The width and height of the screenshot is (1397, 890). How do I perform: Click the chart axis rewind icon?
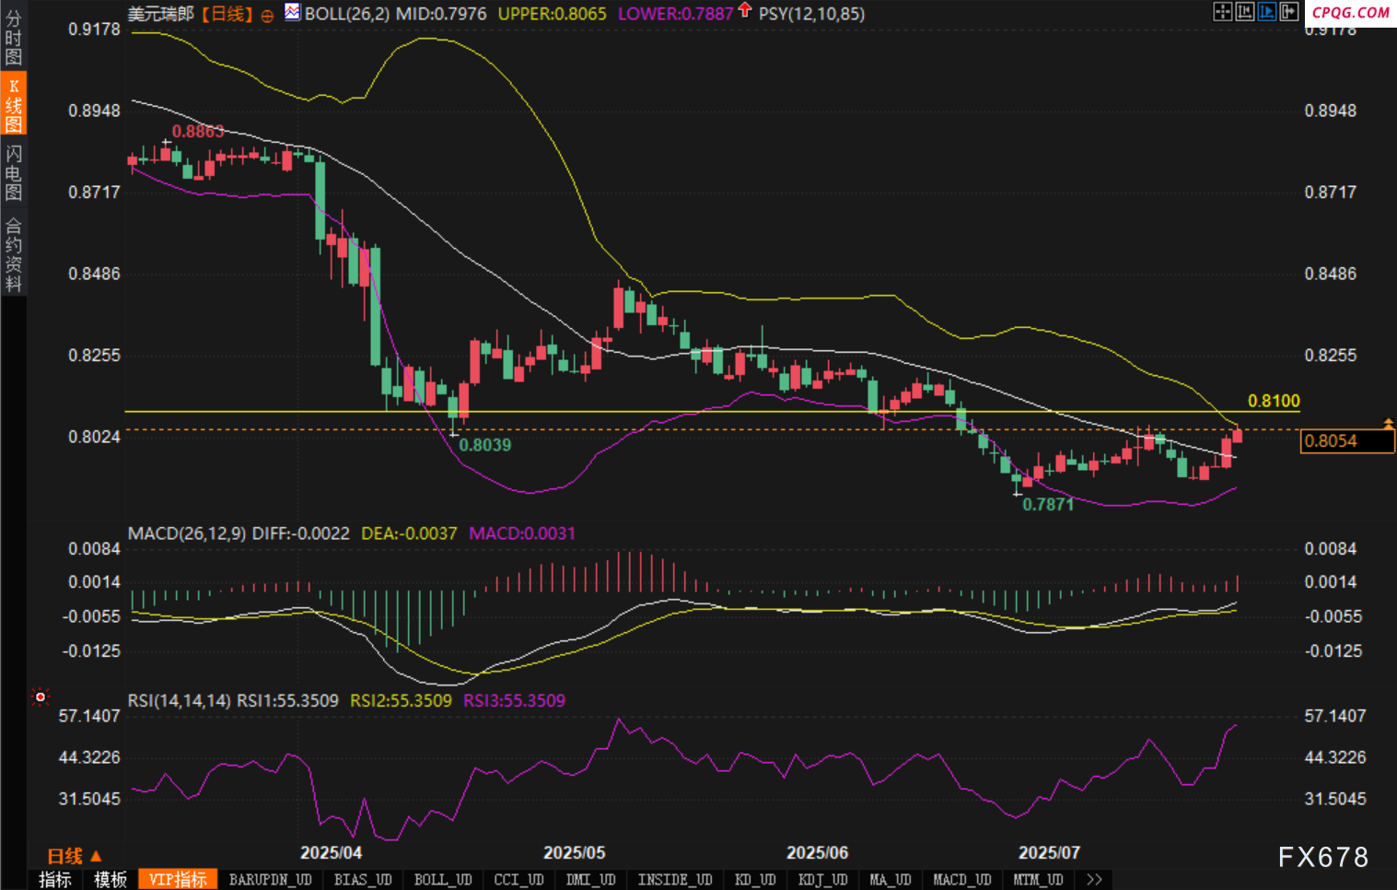(x=1245, y=12)
